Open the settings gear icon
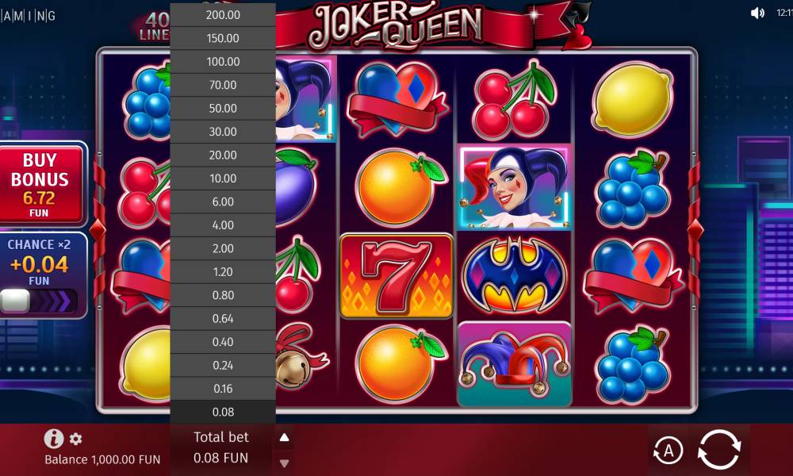Image resolution: width=793 pixels, height=476 pixels. point(76,439)
